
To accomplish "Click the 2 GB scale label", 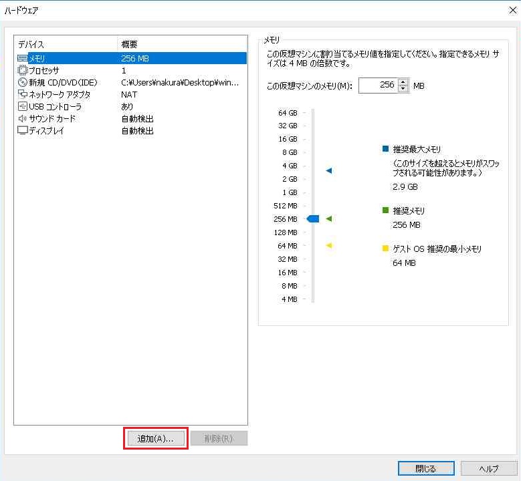I will [290, 179].
